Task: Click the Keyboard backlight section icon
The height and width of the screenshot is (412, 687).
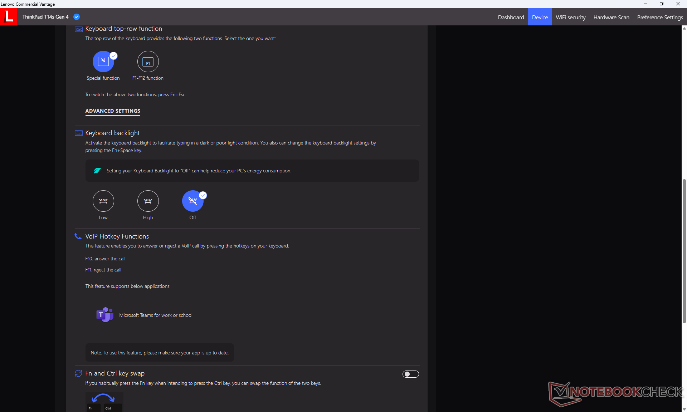Action: point(79,133)
